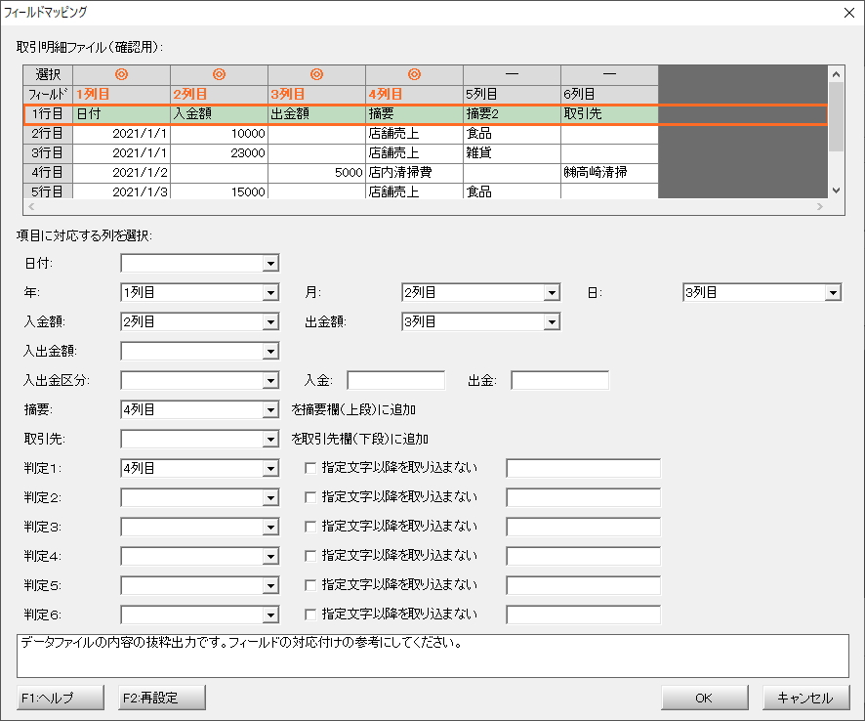This screenshot has width=865, height=721.
Task: Open the 判定2 dropdown
Action: point(270,497)
